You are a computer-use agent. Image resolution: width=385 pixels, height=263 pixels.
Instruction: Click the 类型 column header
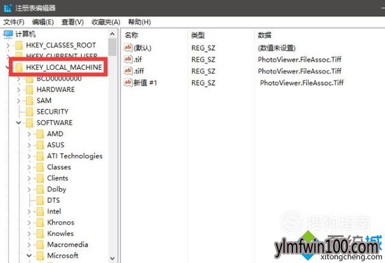tap(198, 35)
